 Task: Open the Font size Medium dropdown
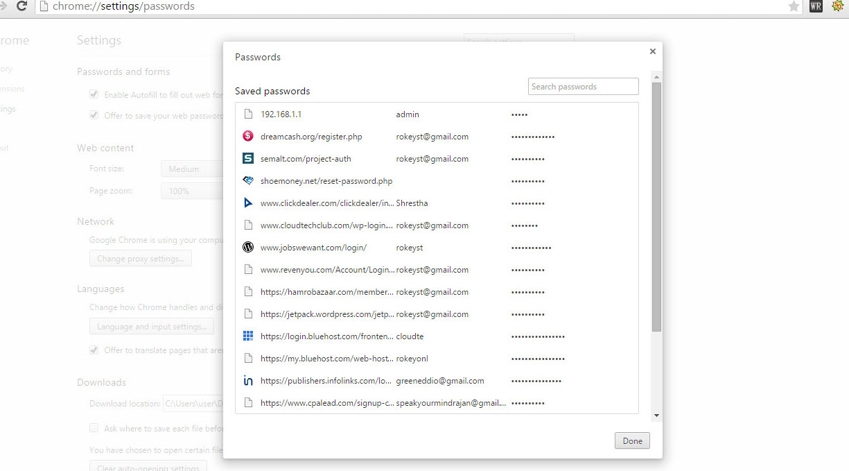(x=192, y=169)
